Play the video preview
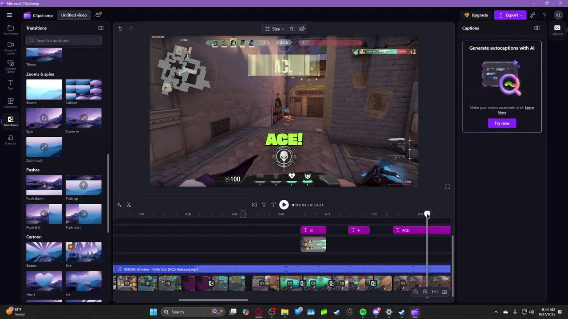 (284, 205)
